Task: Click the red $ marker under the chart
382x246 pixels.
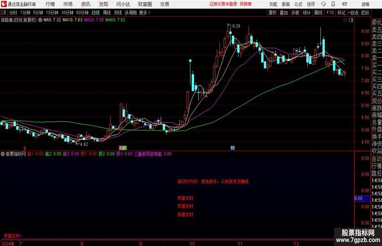Action: [25, 147]
